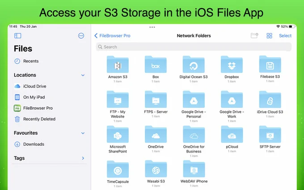Open the Wasabi S3 folder
Screen dimensions: 304x190
click(156, 169)
